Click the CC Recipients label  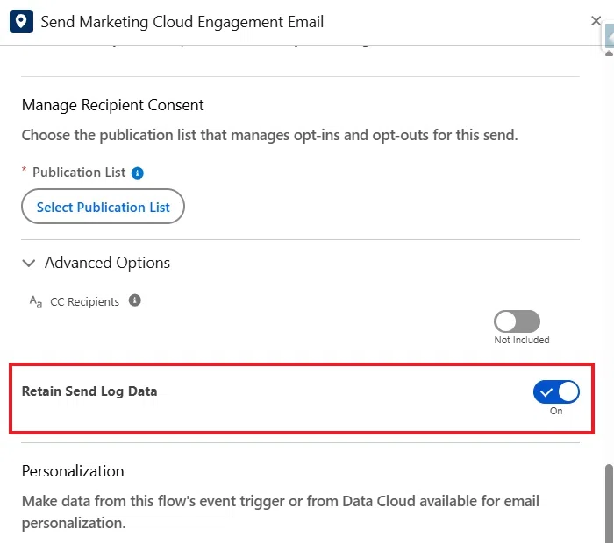coord(84,302)
